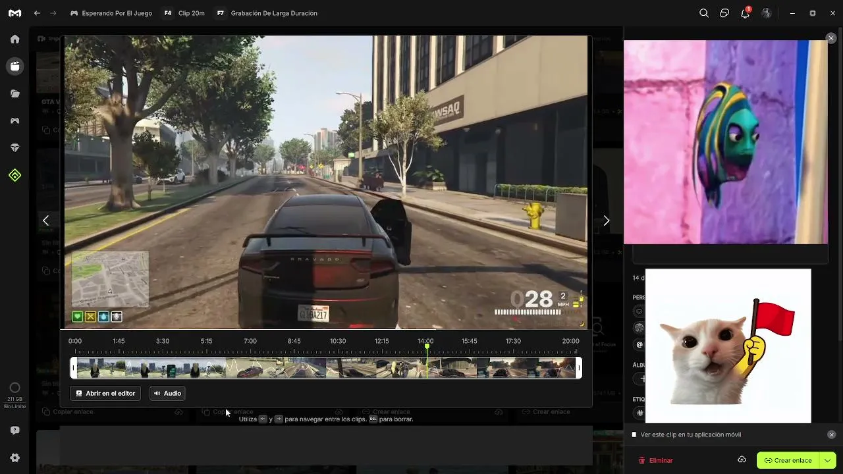
Task: Go forward with the right arrow in the top bar
Action: tap(53, 13)
